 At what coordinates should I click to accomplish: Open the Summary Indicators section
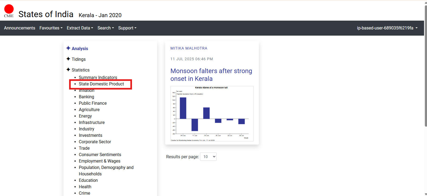tap(98, 77)
